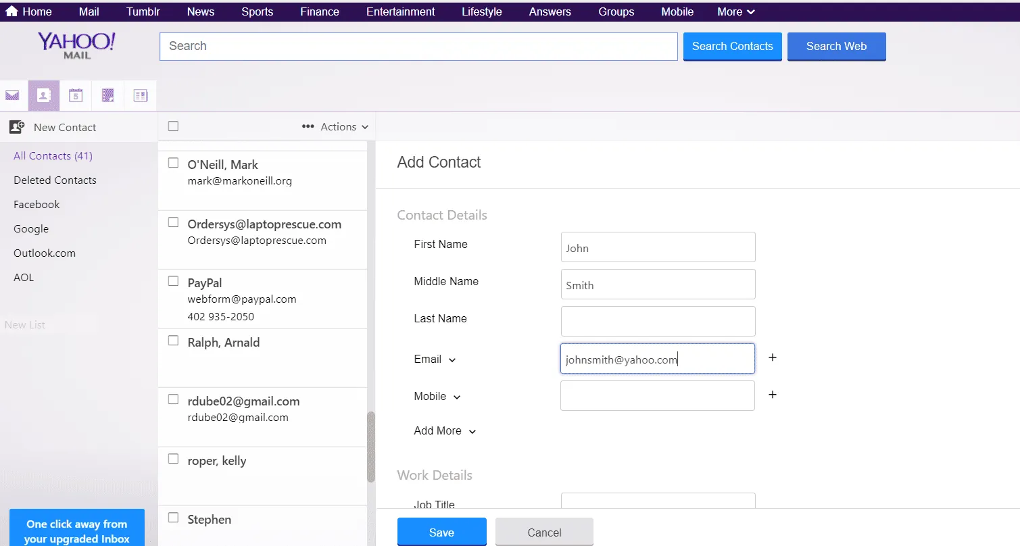Screen dimensions: 1020x546
Task: Open Deleted Contacts in sidebar
Action: point(55,180)
